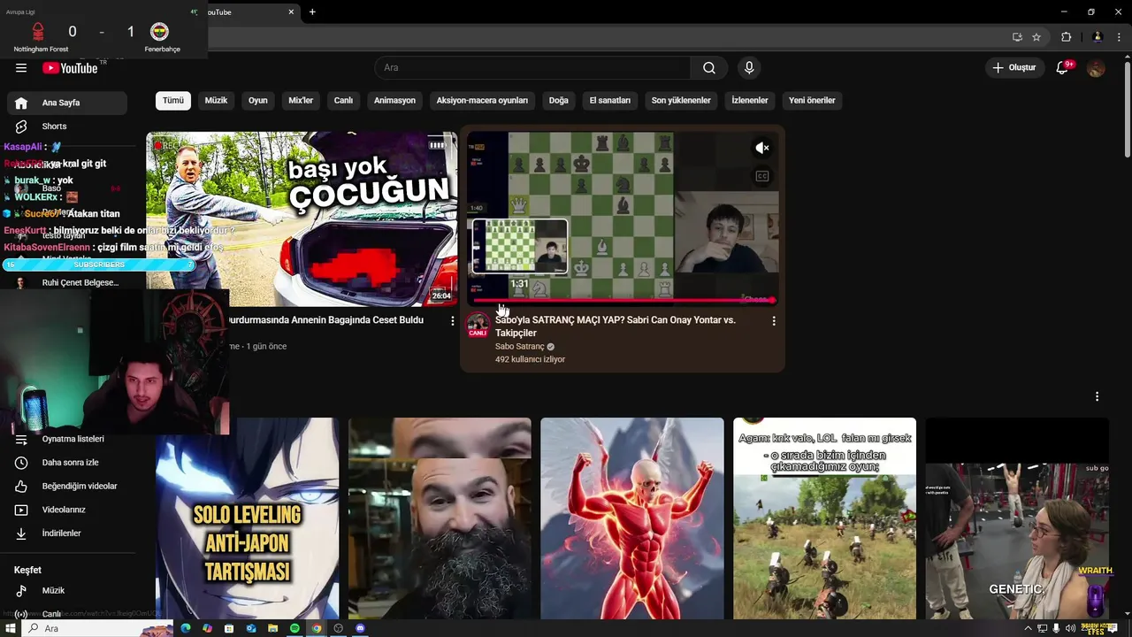Close the YouTube browser tab
This screenshot has height=637, width=1132.
click(x=291, y=12)
